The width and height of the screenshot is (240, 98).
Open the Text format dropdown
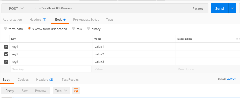[x=61, y=90]
